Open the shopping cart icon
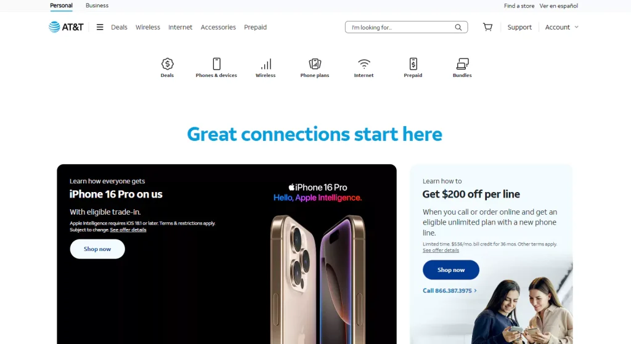631x344 pixels. (x=488, y=27)
